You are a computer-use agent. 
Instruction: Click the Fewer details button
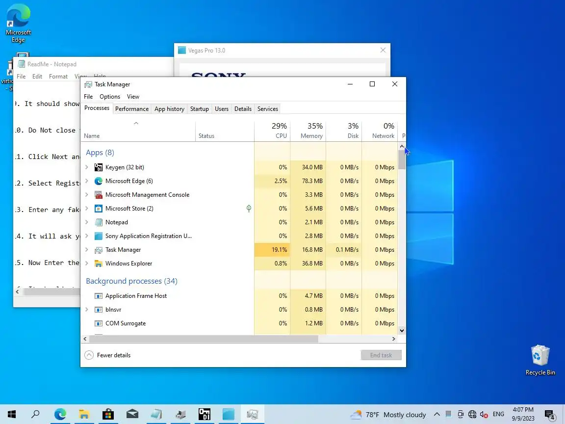(x=108, y=355)
